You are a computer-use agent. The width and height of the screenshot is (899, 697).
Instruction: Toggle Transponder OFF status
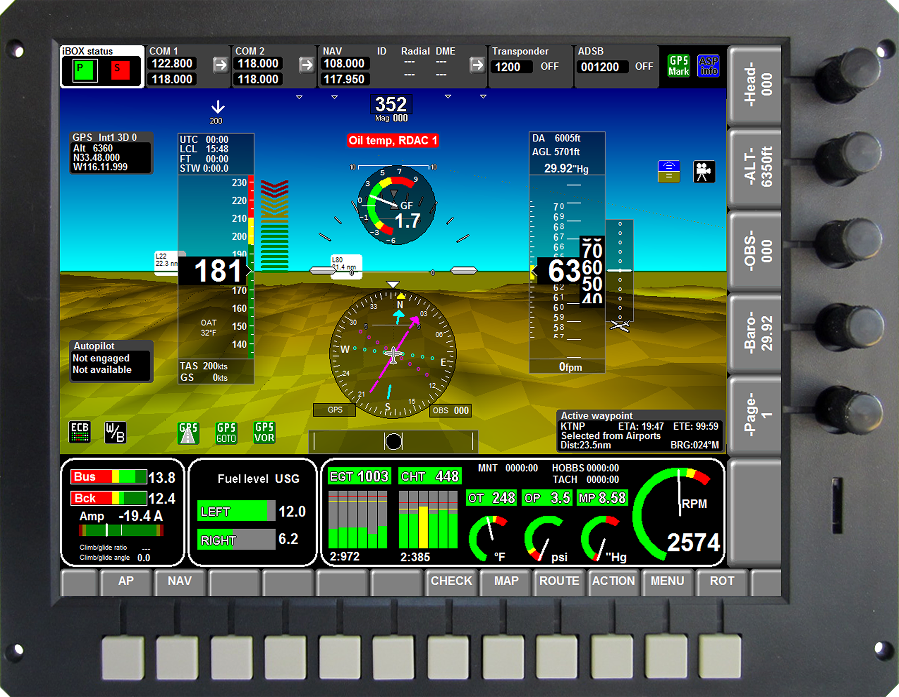(549, 66)
